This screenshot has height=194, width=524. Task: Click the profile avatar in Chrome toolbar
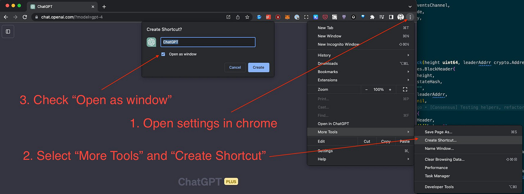pos(401,17)
